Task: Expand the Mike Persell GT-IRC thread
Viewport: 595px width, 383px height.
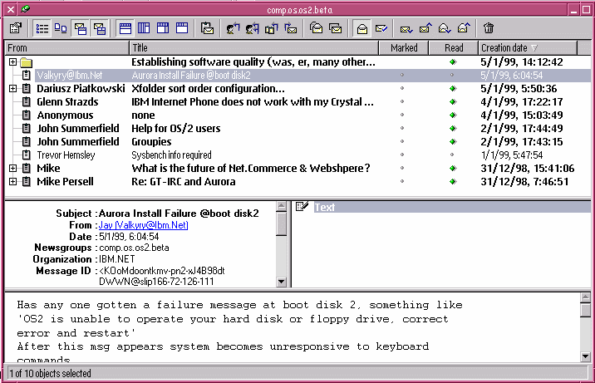Action: 13,181
